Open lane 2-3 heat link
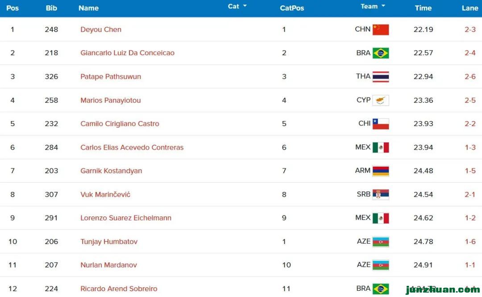The width and height of the screenshot is (482, 297). coord(470,29)
